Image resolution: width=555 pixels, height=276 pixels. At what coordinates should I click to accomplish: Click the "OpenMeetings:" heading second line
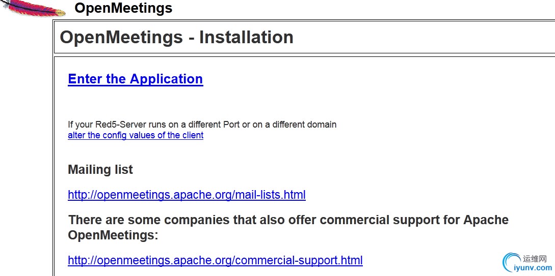[113, 235]
